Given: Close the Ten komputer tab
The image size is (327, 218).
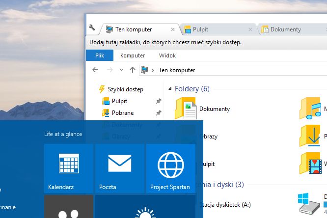Looking at the screenshot, I should (x=173, y=29).
